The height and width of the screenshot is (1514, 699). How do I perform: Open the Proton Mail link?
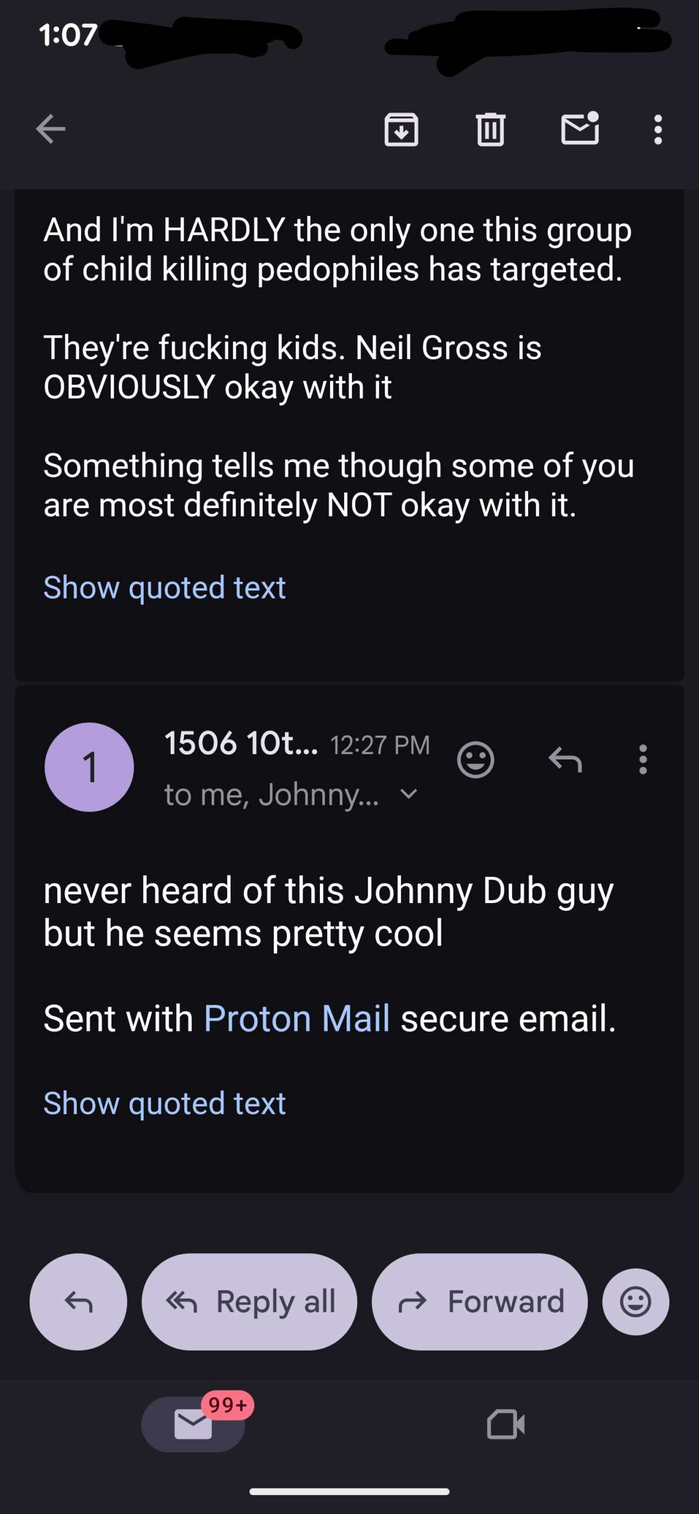296,1018
